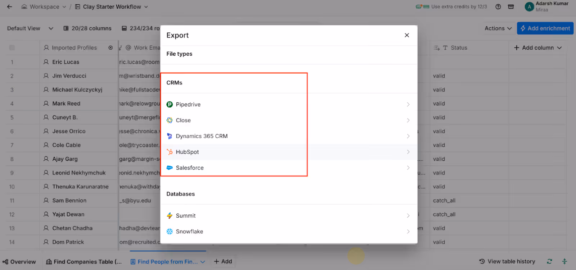The image size is (576, 270).
Task: Click the sort icon beside the Status header
Action: point(437,48)
